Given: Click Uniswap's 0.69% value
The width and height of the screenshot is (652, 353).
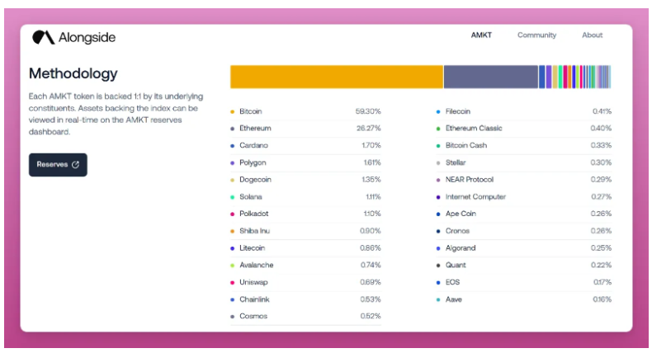Looking at the screenshot, I should point(370,282).
